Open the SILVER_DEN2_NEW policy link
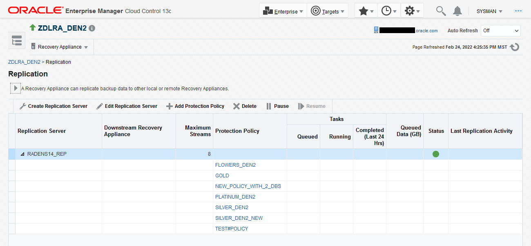Image resolution: width=531 pixels, height=246 pixels. 239,218
